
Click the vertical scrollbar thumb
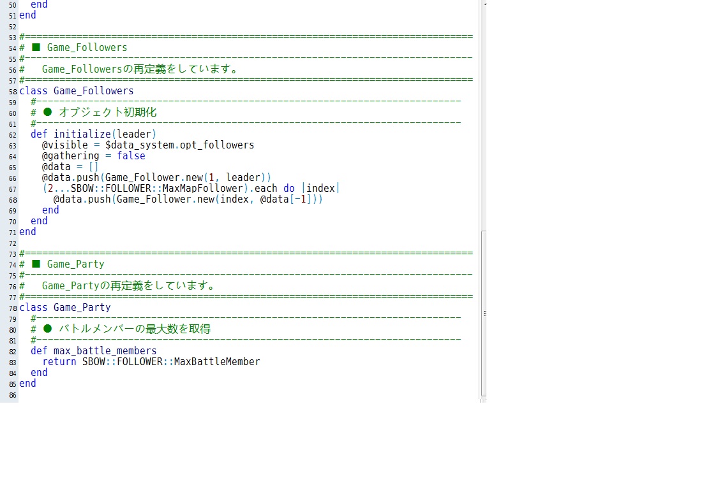point(484,313)
